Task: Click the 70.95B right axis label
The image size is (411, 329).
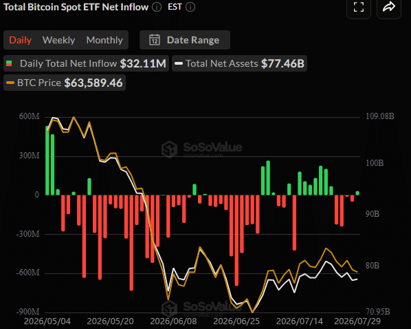Action: [x=378, y=312]
